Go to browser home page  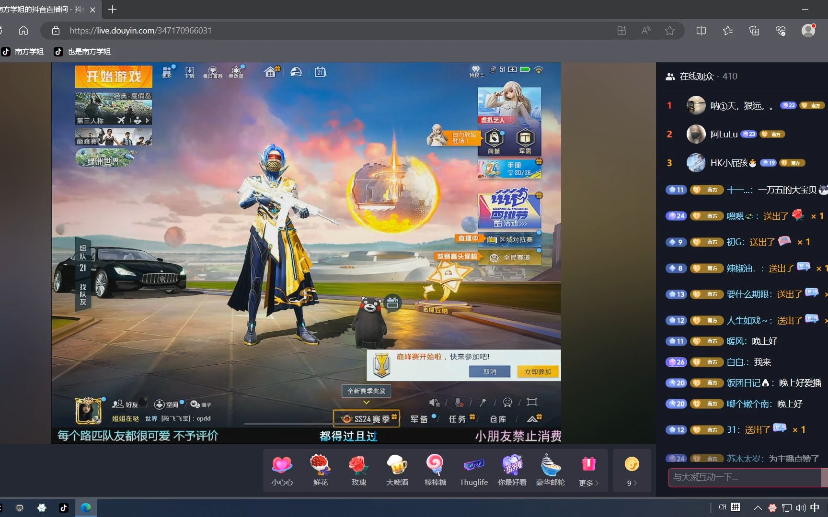23,31
